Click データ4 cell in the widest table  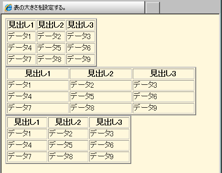[x=38, y=97]
